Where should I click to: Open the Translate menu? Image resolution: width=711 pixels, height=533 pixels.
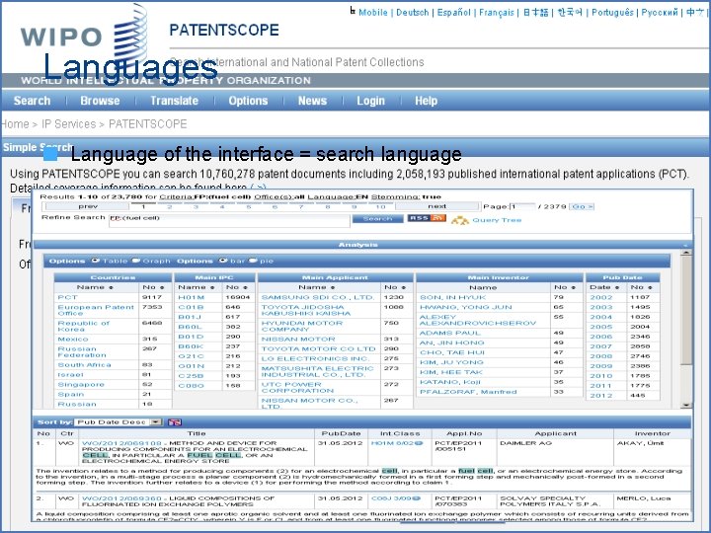[174, 101]
